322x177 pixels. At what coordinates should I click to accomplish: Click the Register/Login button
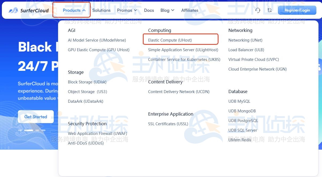click(x=297, y=10)
